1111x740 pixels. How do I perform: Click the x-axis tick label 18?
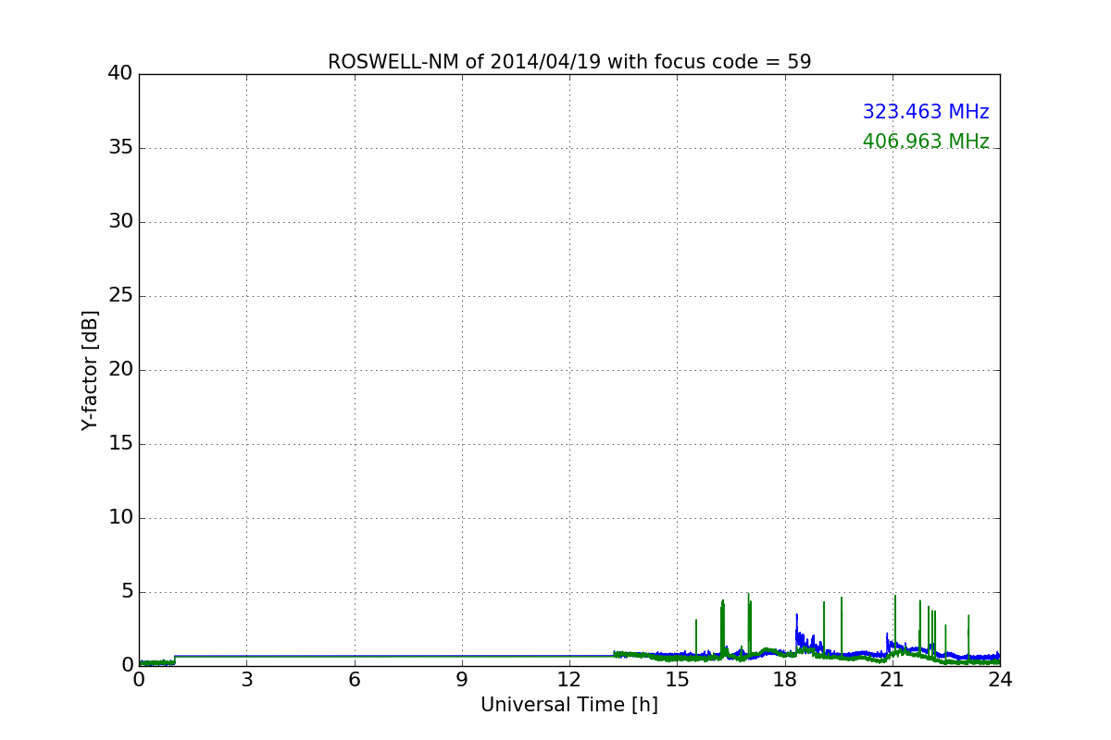pos(785,680)
